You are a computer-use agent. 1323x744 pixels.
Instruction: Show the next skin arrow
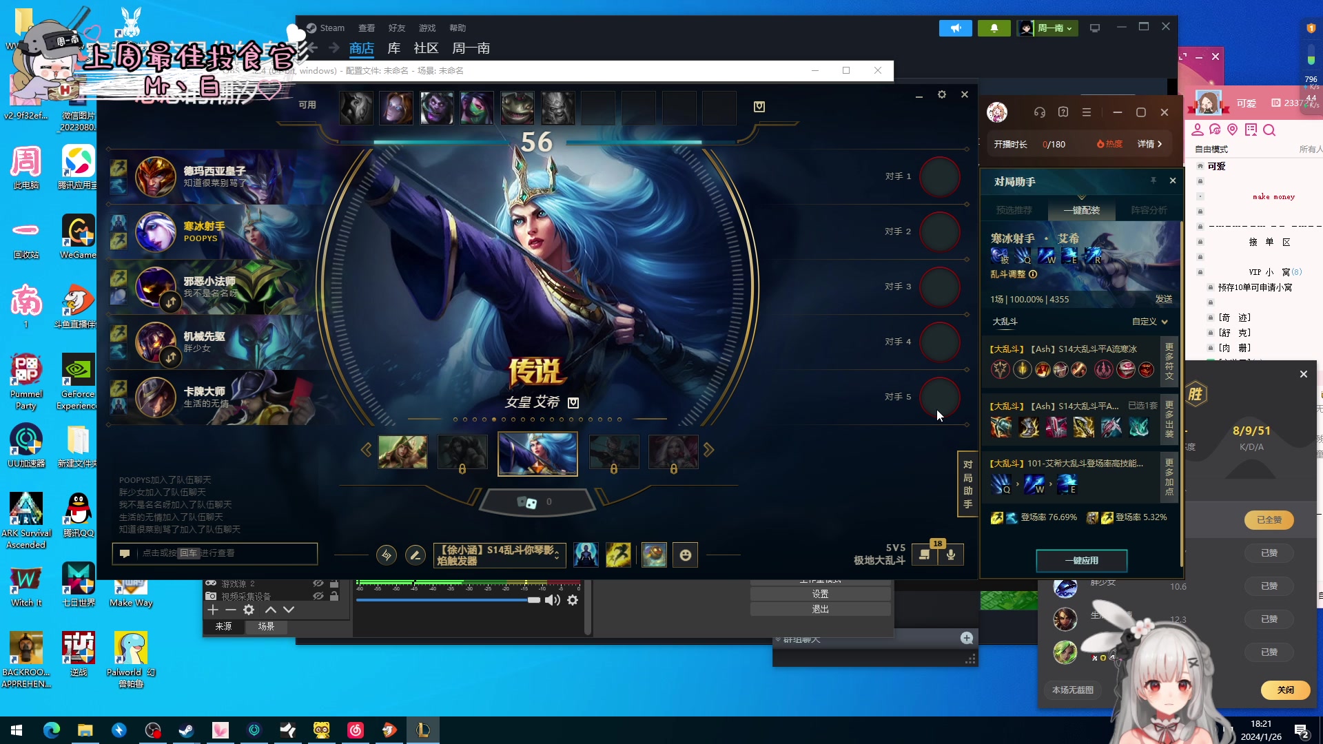(x=708, y=450)
